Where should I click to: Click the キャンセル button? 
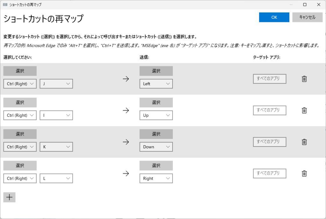pyautogui.click(x=308, y=17)
